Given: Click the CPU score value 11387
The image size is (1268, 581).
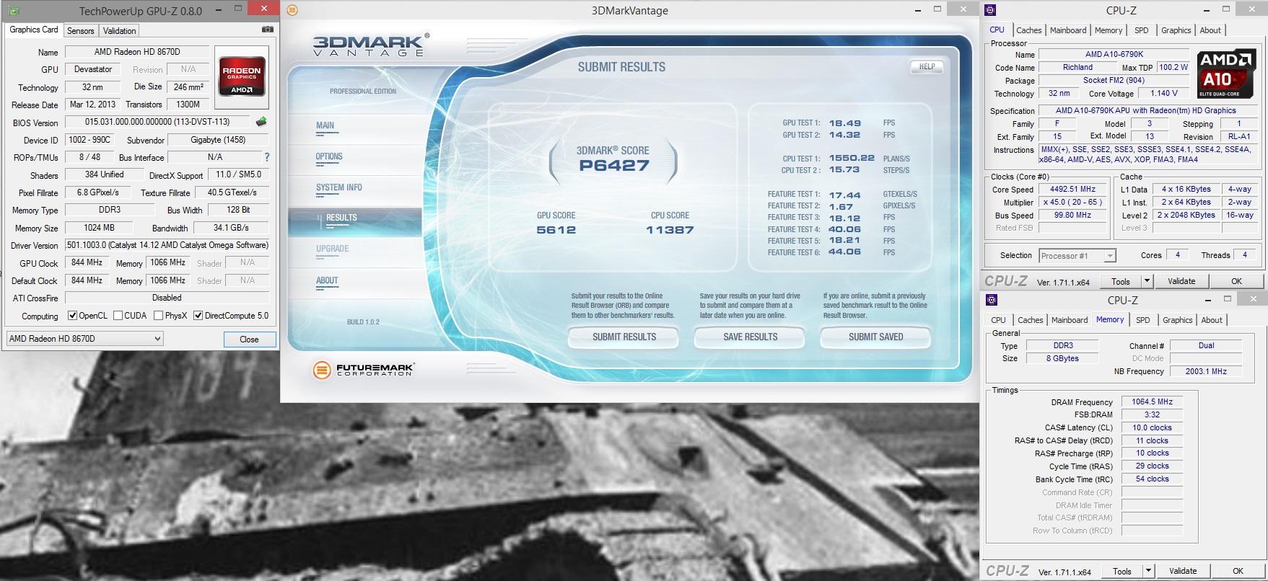Looking at the screenshot, I should (x=670, y=230).
